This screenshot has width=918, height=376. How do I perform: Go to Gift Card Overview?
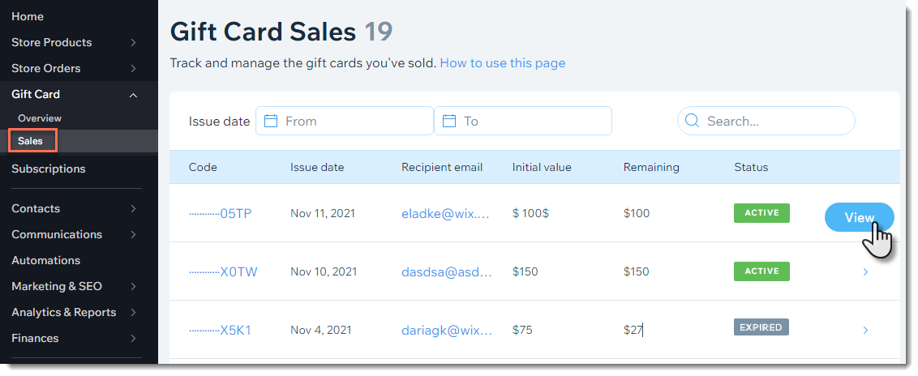click(39, 118)
